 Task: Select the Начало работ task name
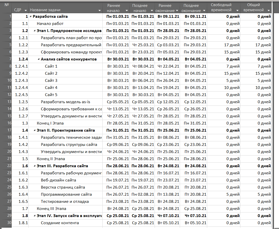[50, 23]
